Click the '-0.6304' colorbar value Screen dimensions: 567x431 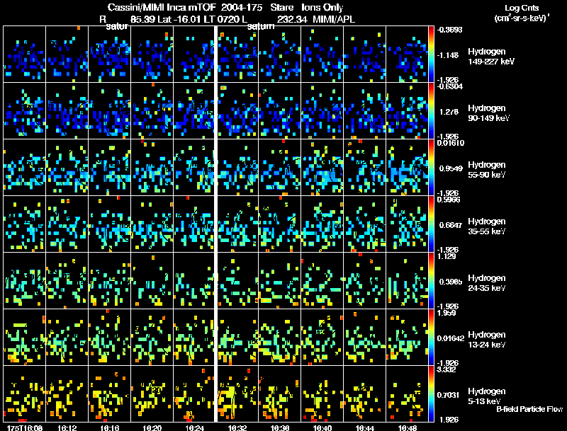click(449, 86)
